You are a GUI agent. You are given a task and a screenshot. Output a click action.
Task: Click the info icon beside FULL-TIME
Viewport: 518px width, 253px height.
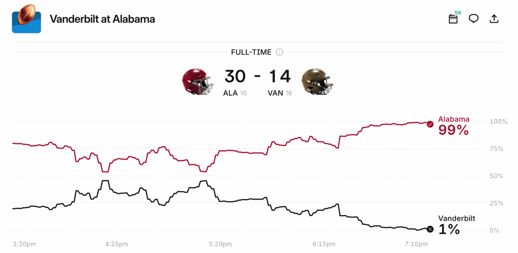(280, 52)
